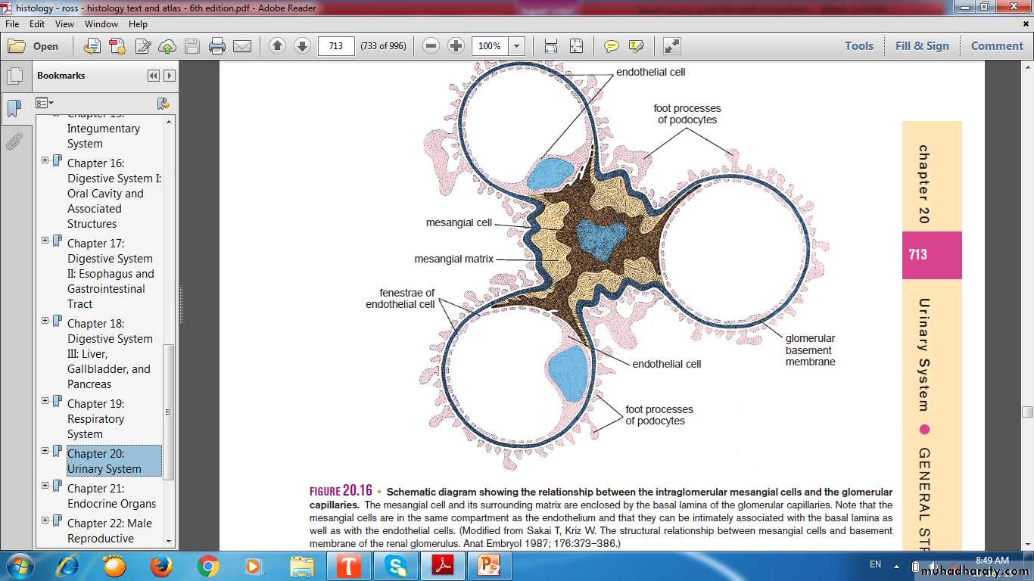
Task: Click the page number input field
Action: point(336,46)
